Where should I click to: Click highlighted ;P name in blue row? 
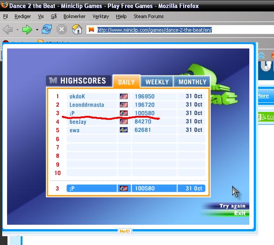click(72, 189)
